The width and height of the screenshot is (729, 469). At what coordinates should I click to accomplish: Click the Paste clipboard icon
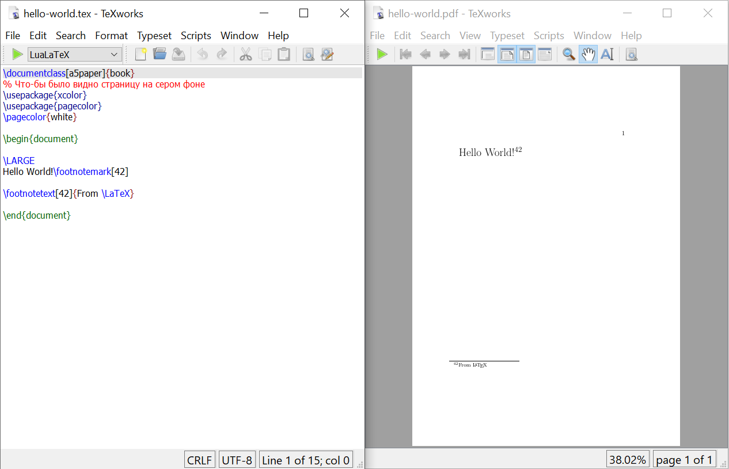pyautogui.click(x=283, y=55)
